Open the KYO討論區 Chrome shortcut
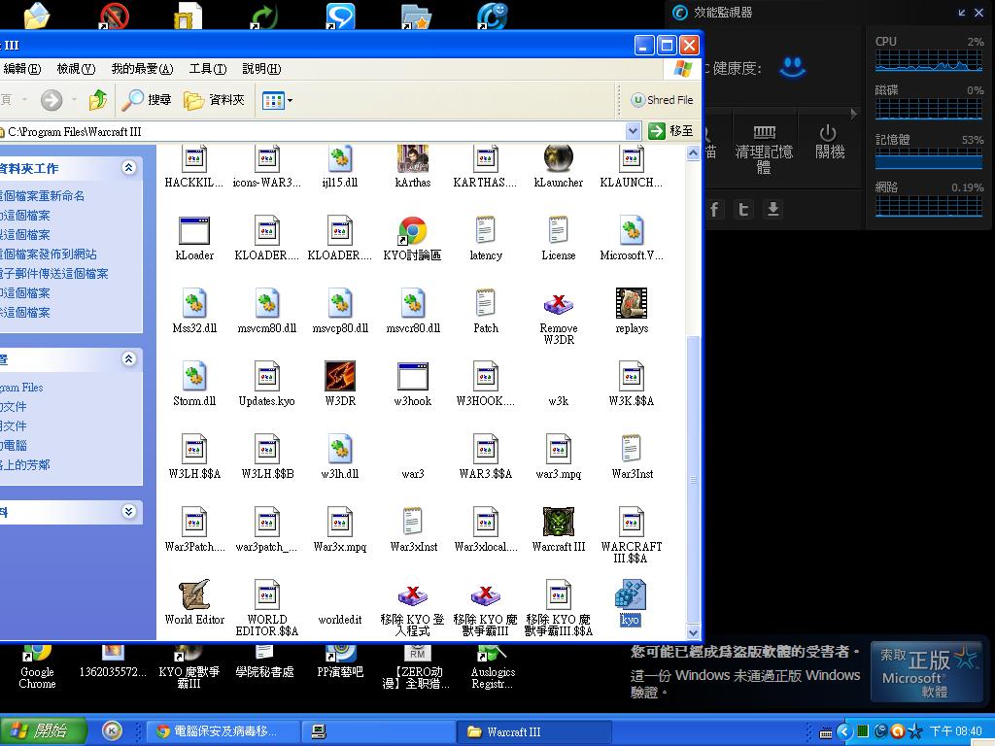995x746 pixels. 412,231
